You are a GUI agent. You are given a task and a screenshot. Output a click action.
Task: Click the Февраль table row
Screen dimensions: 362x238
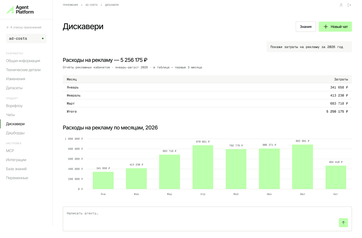pos(207,95)
